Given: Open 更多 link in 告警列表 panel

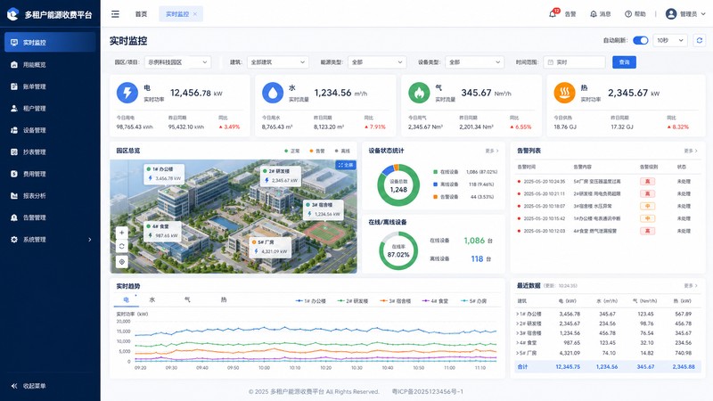Looking at the screenshot, I should (690, 151).
